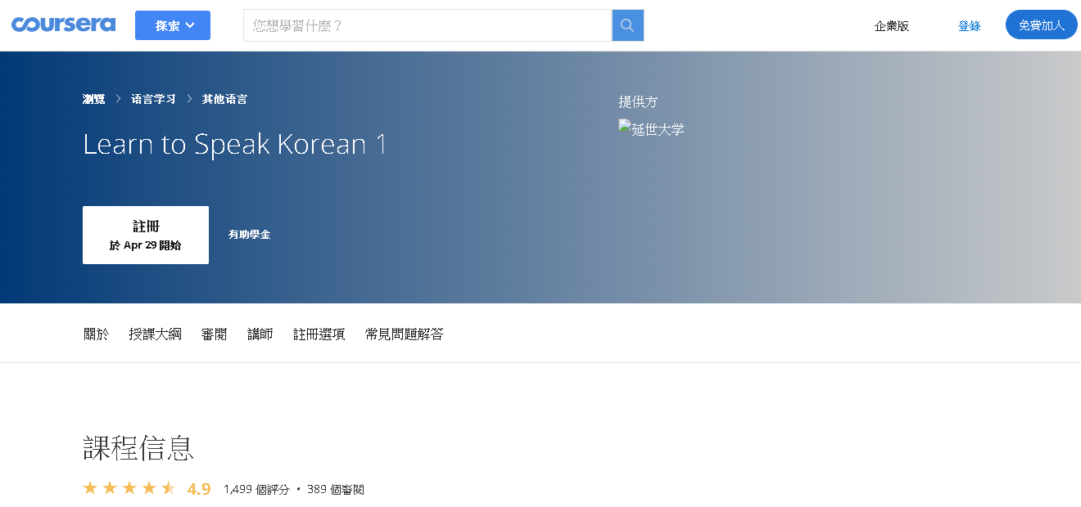
Task: Click the Coursera logo
Action: coord(63,25)
